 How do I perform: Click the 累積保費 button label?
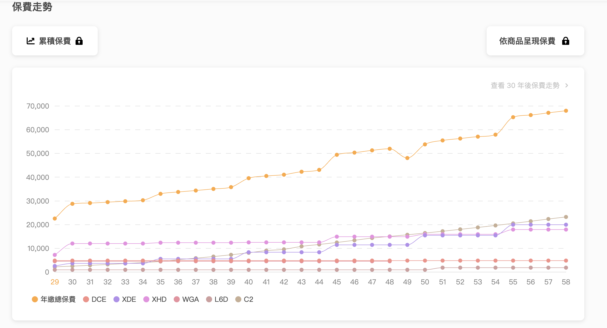click(x=55, y=41)
